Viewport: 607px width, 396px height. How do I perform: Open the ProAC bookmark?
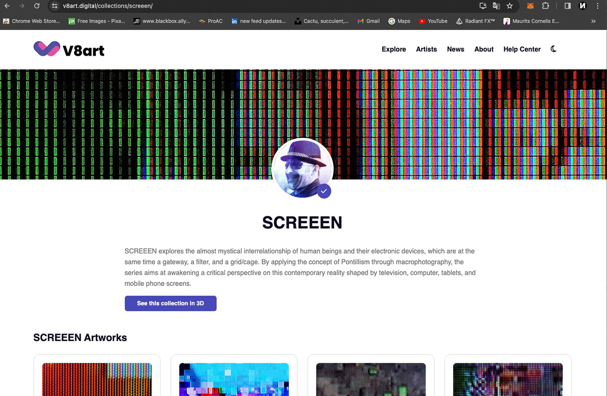pos(211,21)
